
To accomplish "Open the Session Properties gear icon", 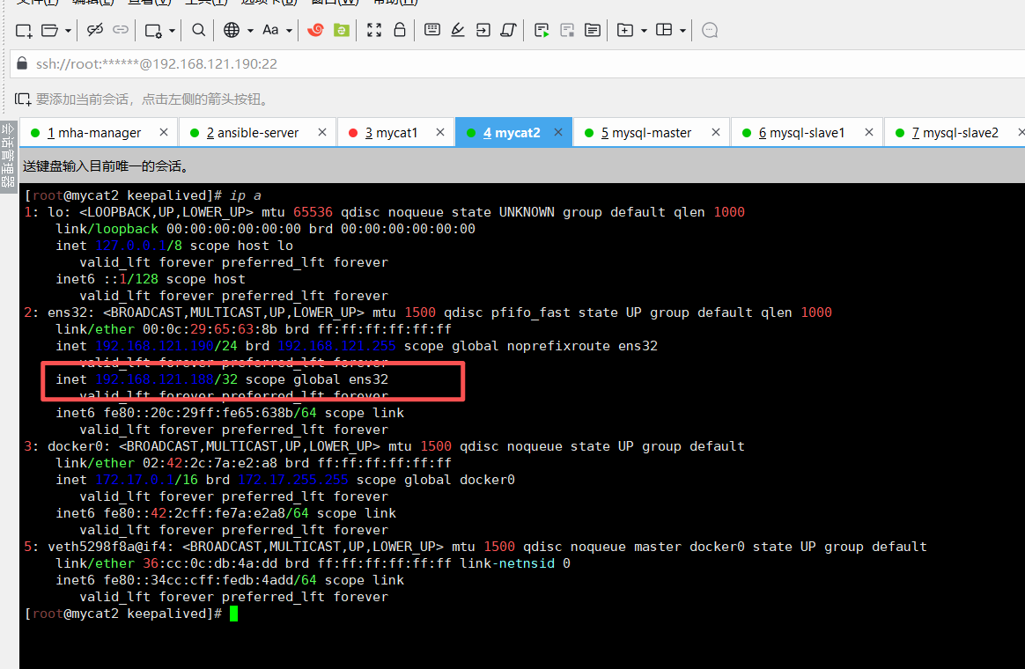I will [x=153, y=30].
